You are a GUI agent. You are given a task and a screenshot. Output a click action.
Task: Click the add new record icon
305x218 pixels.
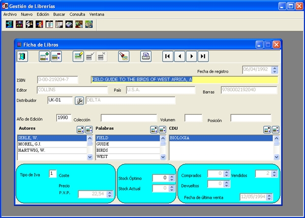point(44,56)
